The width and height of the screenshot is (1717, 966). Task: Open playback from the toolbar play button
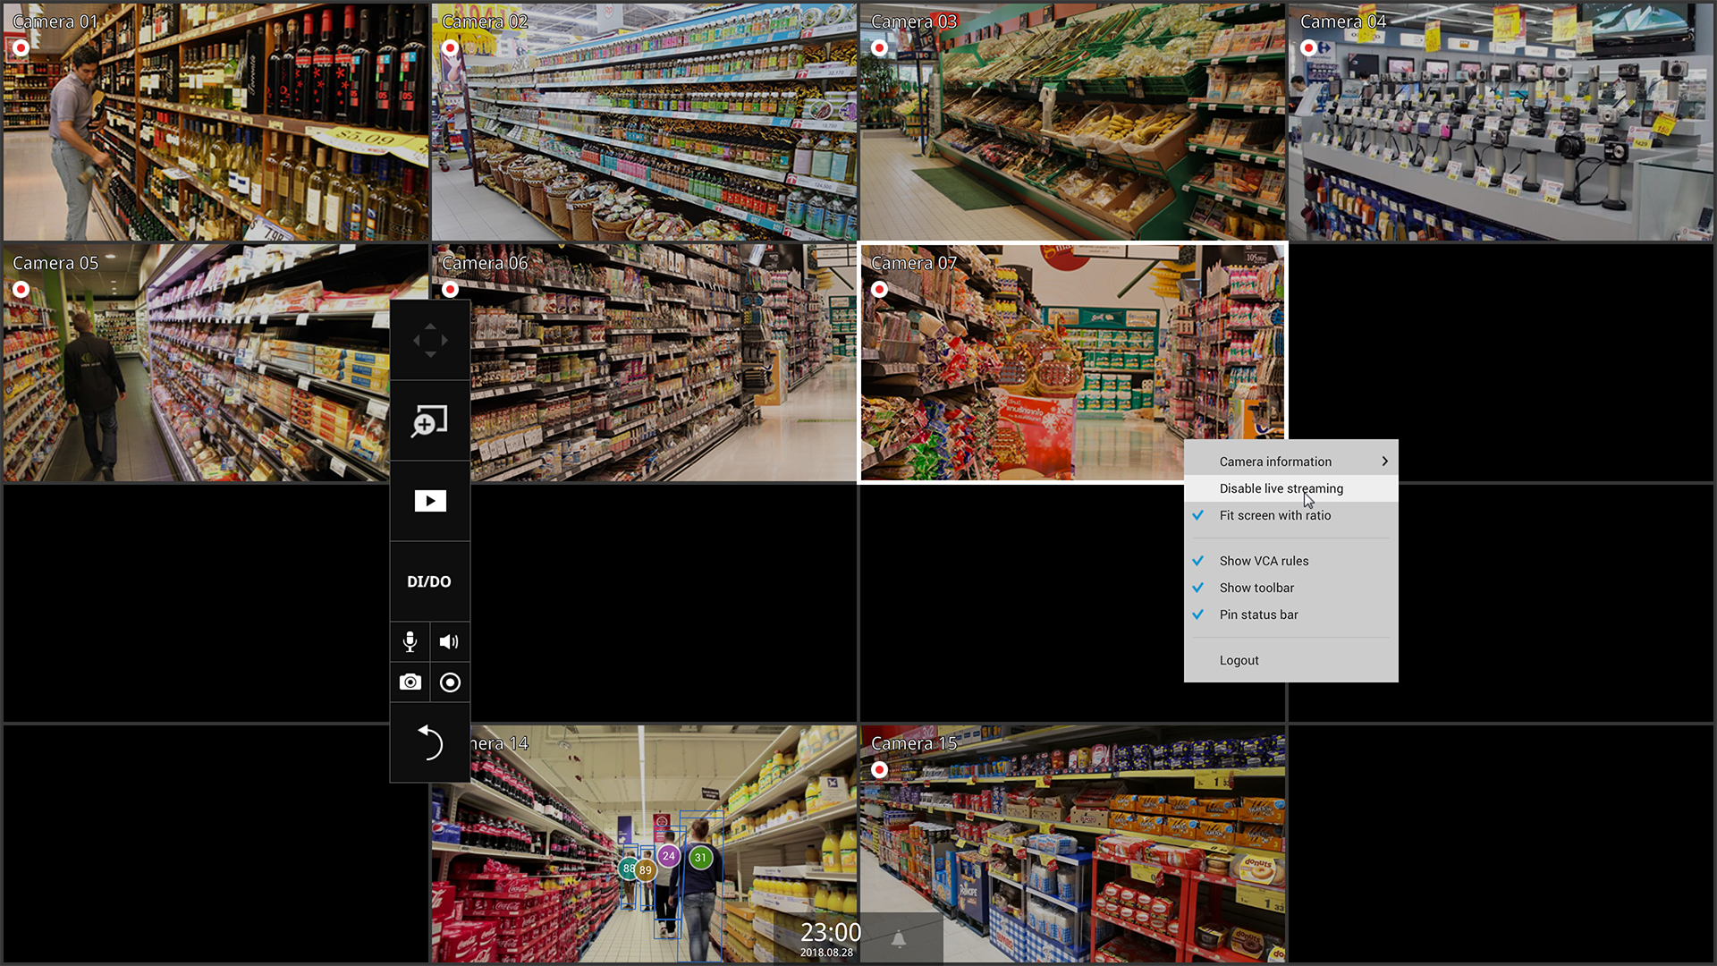429,501
